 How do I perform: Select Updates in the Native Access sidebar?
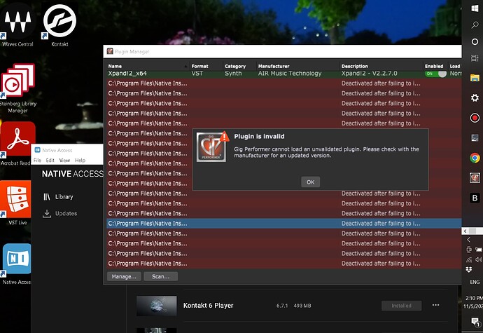(60, 213)
